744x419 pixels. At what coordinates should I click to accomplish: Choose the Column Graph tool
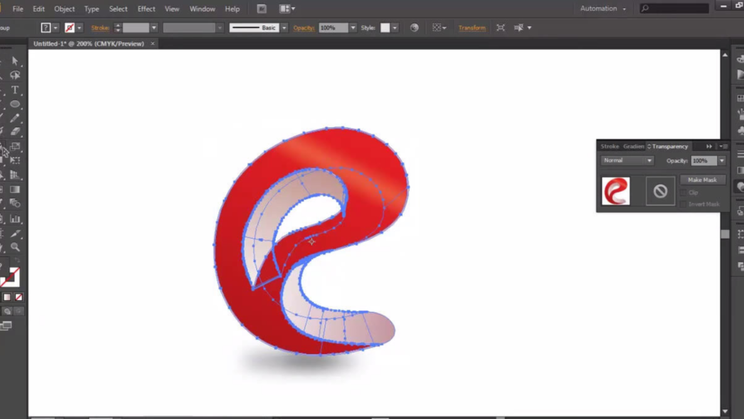click(x=15, y=219)
